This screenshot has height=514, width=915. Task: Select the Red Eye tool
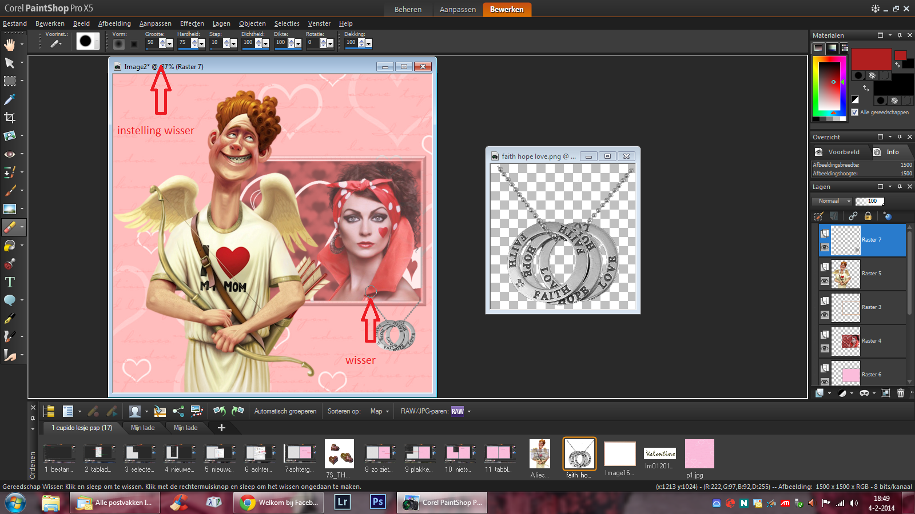point(10,154)
